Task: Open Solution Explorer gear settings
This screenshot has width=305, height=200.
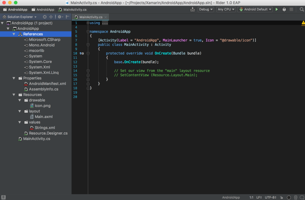Action: tap(60, 17)
